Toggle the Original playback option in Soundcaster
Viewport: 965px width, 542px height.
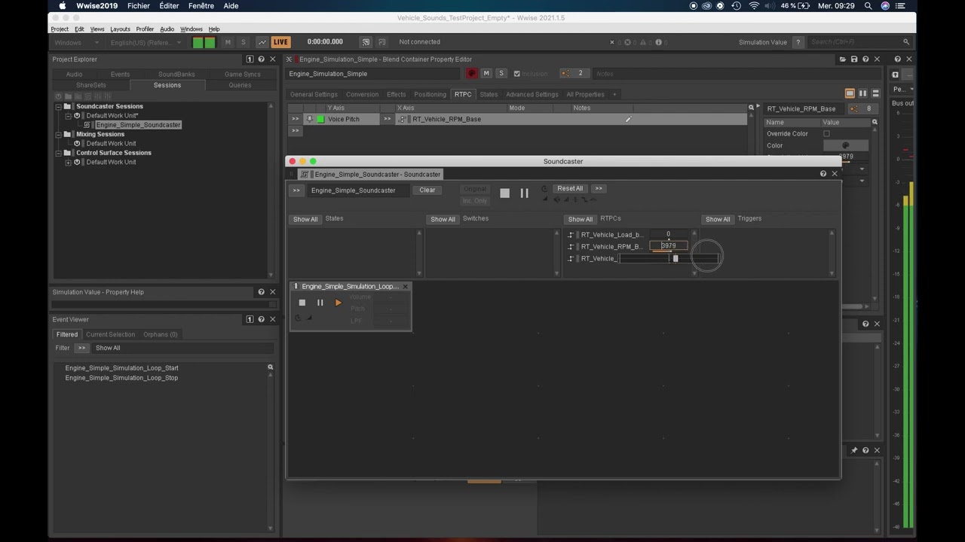[x=475, y=189]
